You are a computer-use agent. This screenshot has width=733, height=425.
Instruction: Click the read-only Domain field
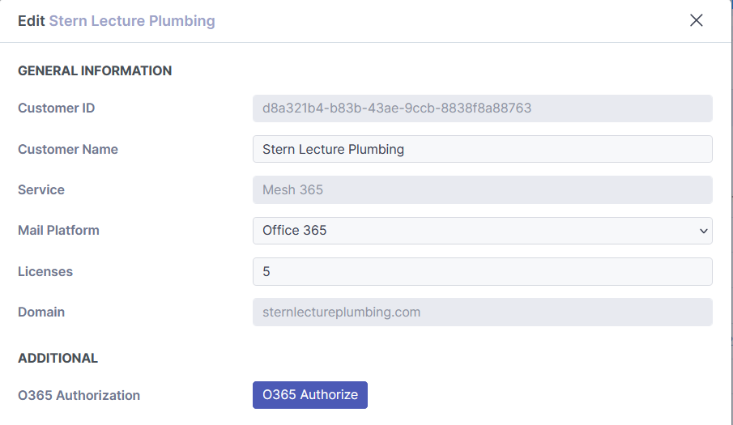click(482, 312)
